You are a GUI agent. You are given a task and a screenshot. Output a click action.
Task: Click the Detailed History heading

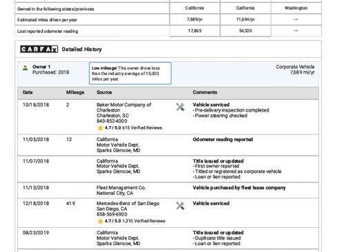[x=81, y=50]
